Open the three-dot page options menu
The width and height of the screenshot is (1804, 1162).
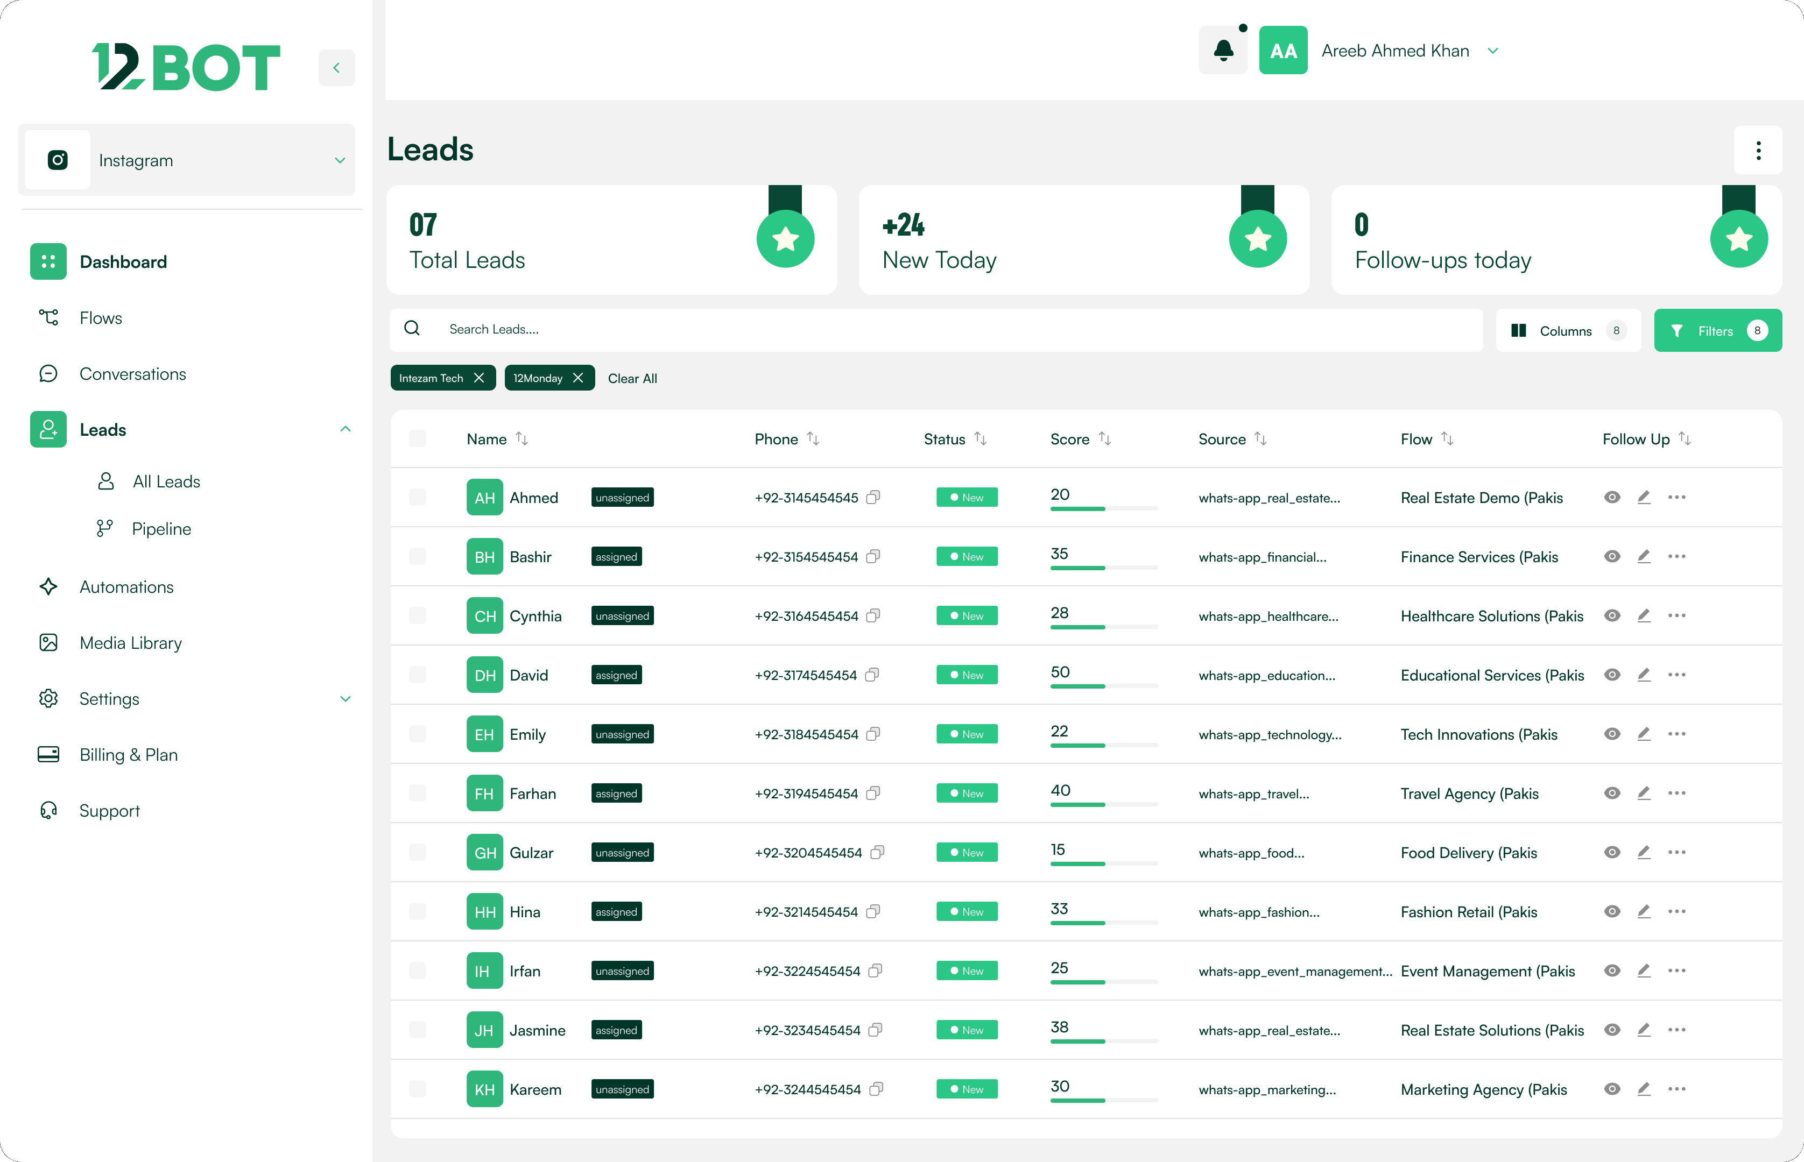pyautogui.click(x=1758, y=150)
